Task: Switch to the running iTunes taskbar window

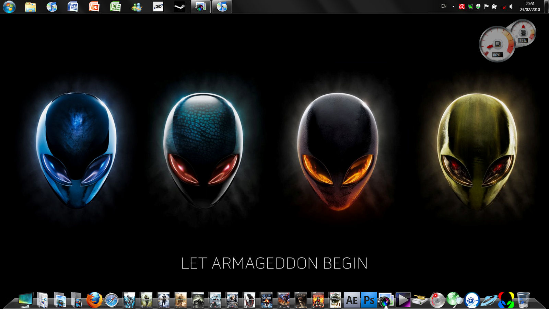Action: [222, 7]
